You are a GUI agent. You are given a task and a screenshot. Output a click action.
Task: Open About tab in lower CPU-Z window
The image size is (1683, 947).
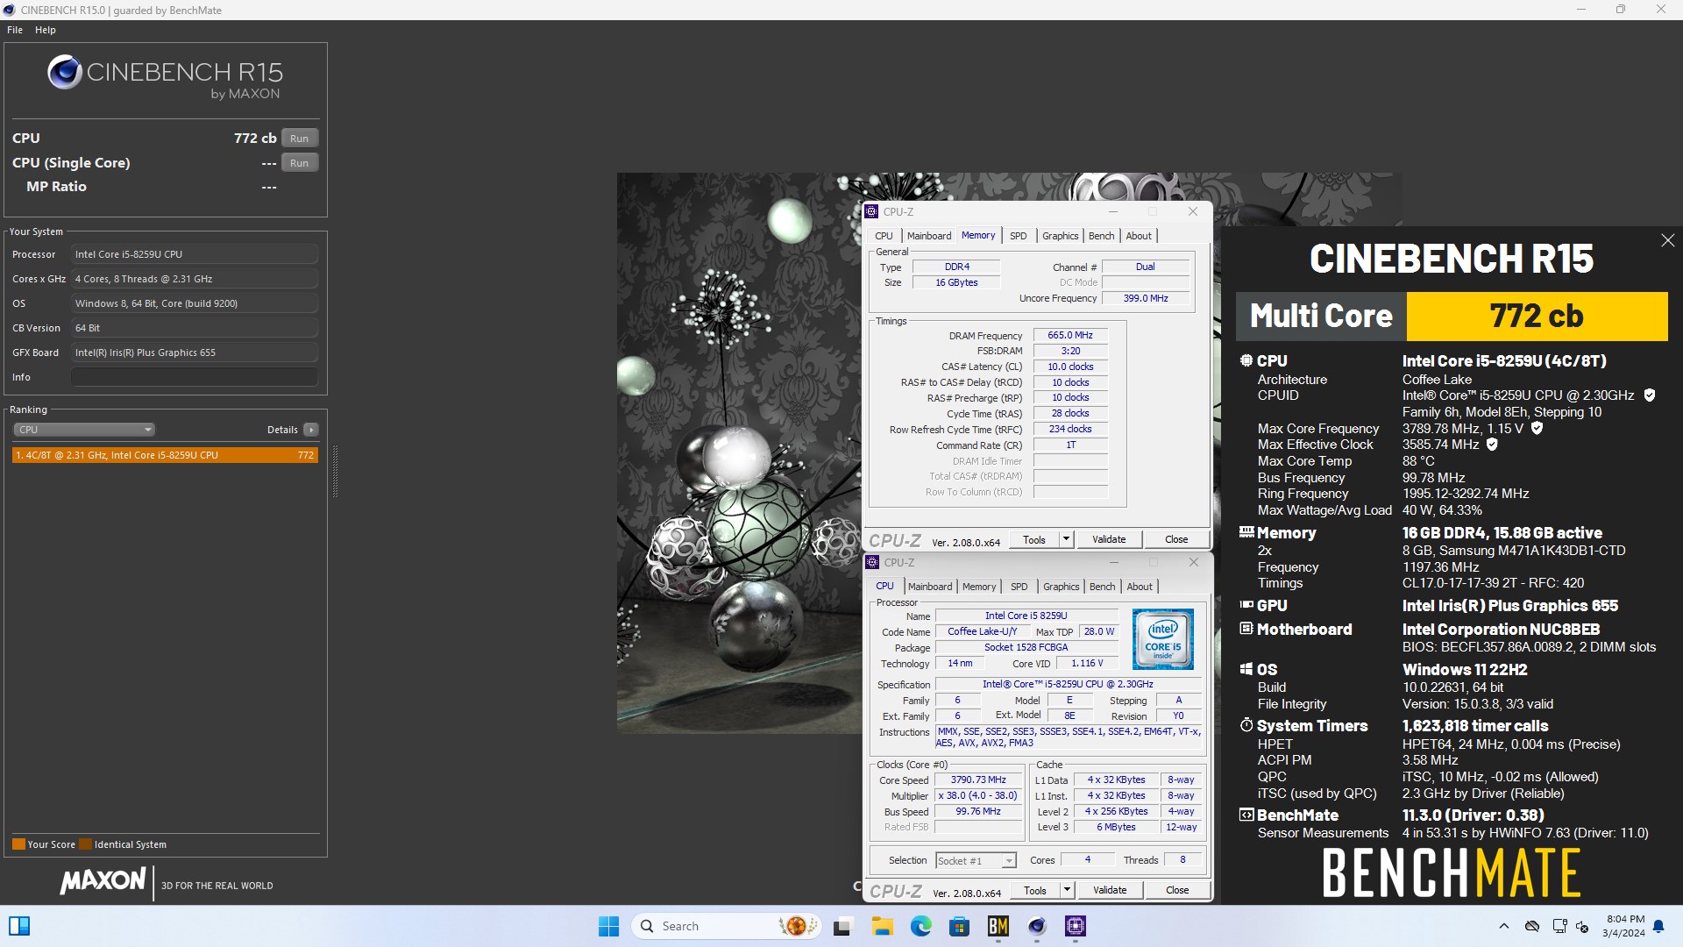[x=1140, y=587]
